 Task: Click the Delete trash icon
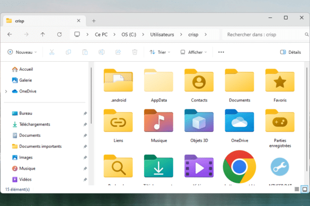click(135, 52)
